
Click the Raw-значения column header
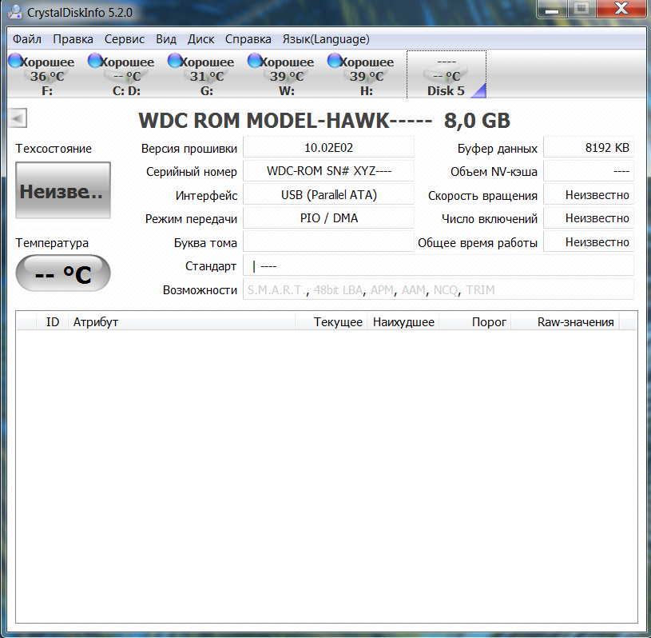[565, 321]
